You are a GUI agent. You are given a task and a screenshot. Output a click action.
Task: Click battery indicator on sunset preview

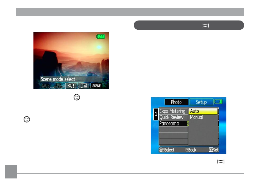pyautogui.click(x=101, y=36)
